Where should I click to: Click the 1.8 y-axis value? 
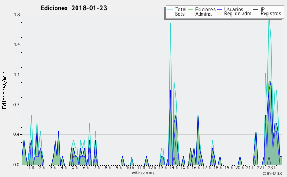[17, 15]
